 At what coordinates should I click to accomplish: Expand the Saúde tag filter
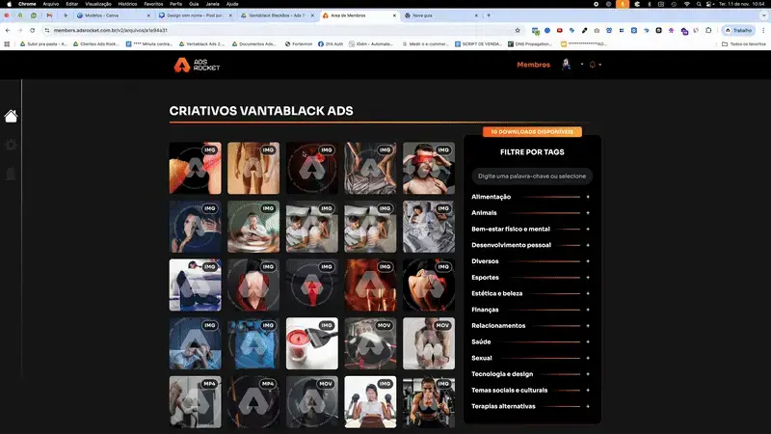(587, 341)
